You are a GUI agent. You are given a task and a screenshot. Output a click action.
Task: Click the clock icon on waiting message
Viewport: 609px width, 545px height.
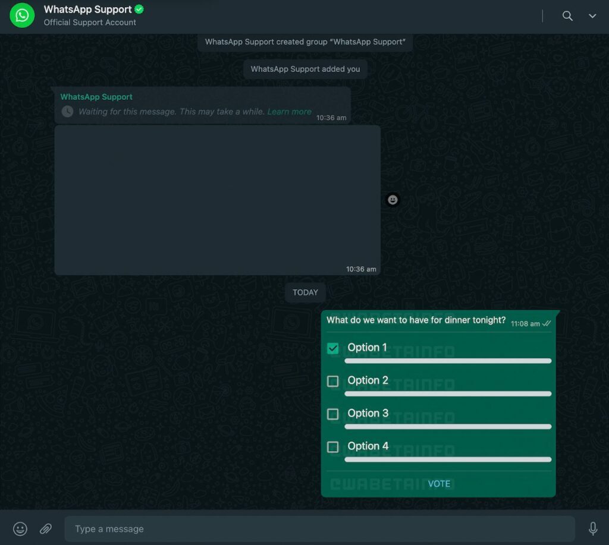[68, 112]
